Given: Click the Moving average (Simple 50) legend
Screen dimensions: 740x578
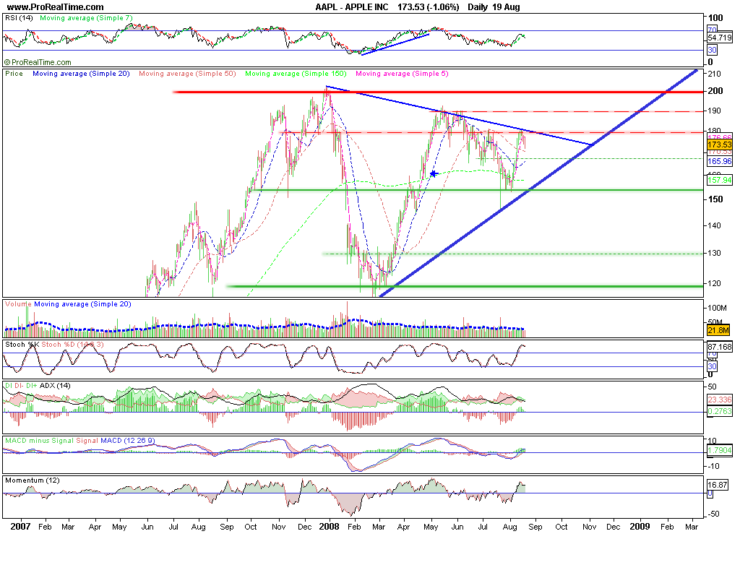Looking at the screenshot, I should point(187,74).
